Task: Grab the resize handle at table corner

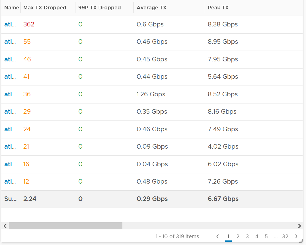Action: [301, 241]
